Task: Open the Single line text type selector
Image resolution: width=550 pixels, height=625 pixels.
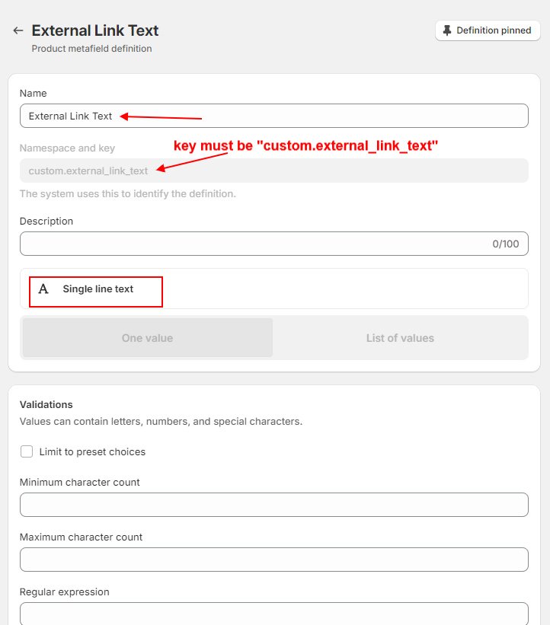Action: coord(98,289)
